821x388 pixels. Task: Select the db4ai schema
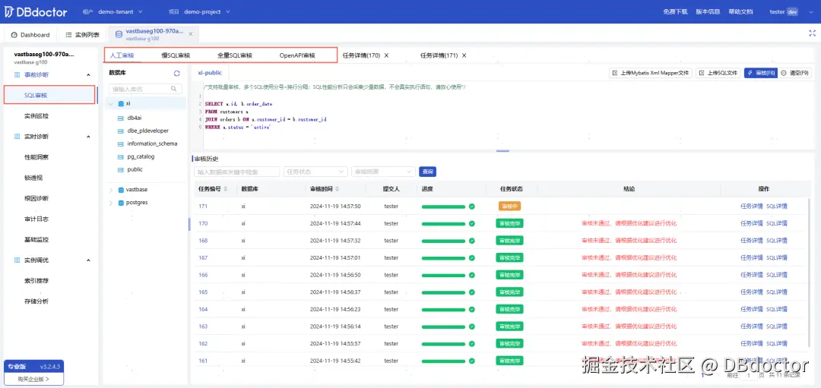coord(135,118)
